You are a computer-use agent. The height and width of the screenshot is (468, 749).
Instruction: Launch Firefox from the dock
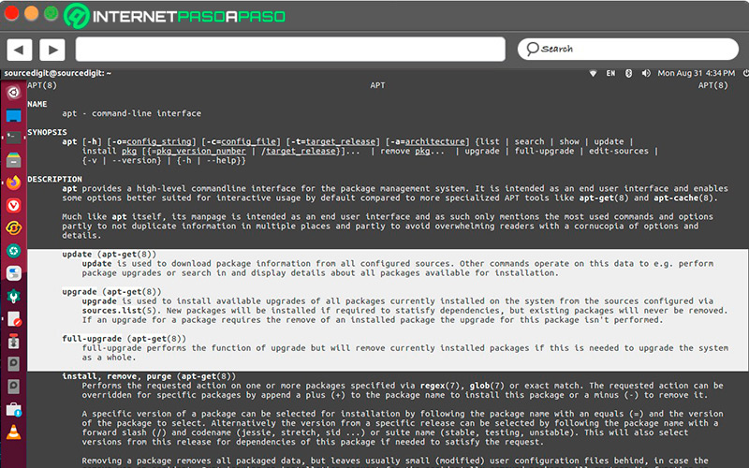(x=13, y=182)
